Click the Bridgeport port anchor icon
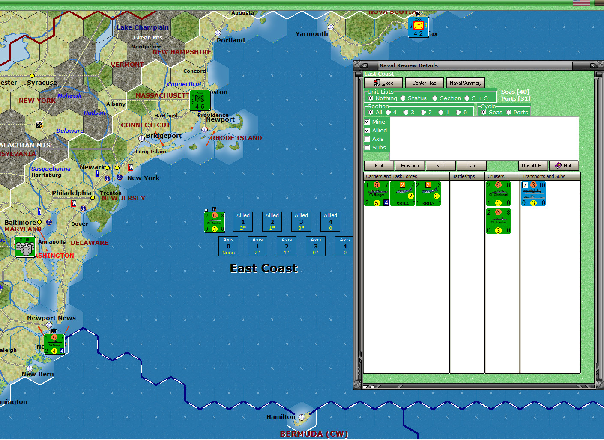The width and height of the screenshot is (604, 440). pyautogui.click(x=142, y=138)
